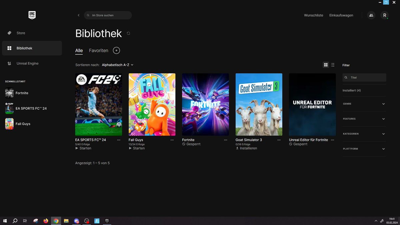Open EA SPORTS FC 24 options menu

point(119,140)
